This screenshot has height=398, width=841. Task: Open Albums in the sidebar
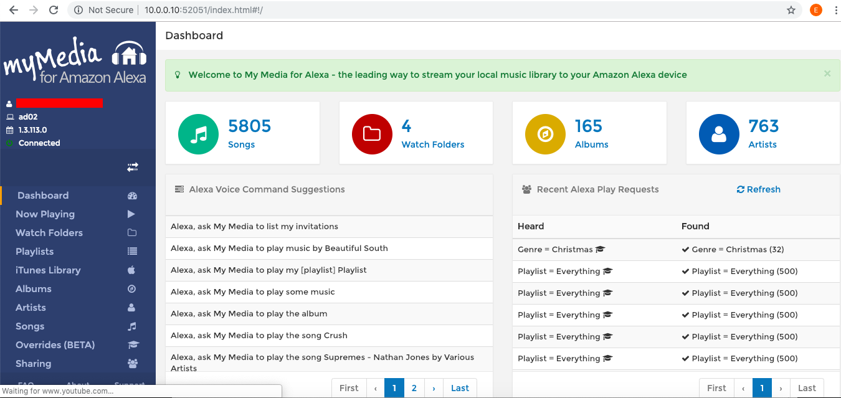point(78,289)
